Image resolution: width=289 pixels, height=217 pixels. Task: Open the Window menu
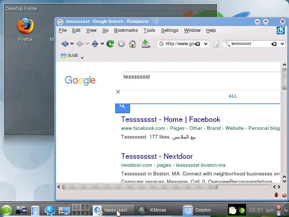192,30
